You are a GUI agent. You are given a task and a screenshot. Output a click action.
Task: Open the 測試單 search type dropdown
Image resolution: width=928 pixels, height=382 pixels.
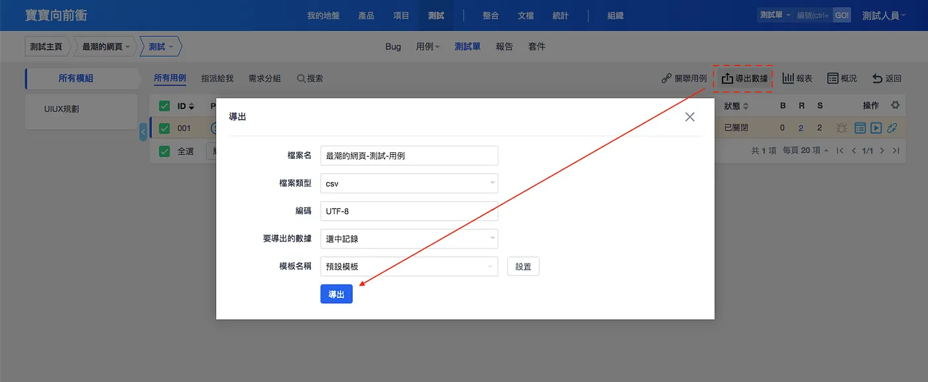point(776,15)
